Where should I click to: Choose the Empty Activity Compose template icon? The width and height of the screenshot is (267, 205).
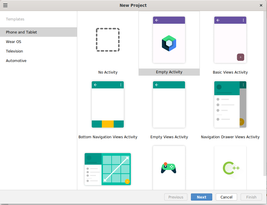click(169, 40)
